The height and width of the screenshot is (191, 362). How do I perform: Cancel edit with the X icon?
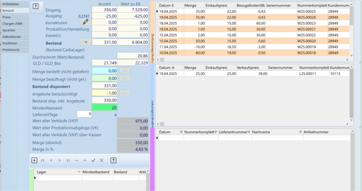(x=102, y=161)
